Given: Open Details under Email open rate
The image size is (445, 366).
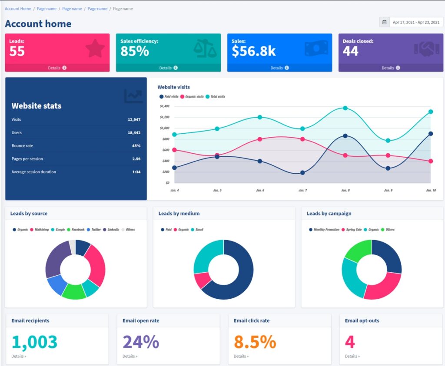Looking at the screenshot, I should (x=130, y=356).
